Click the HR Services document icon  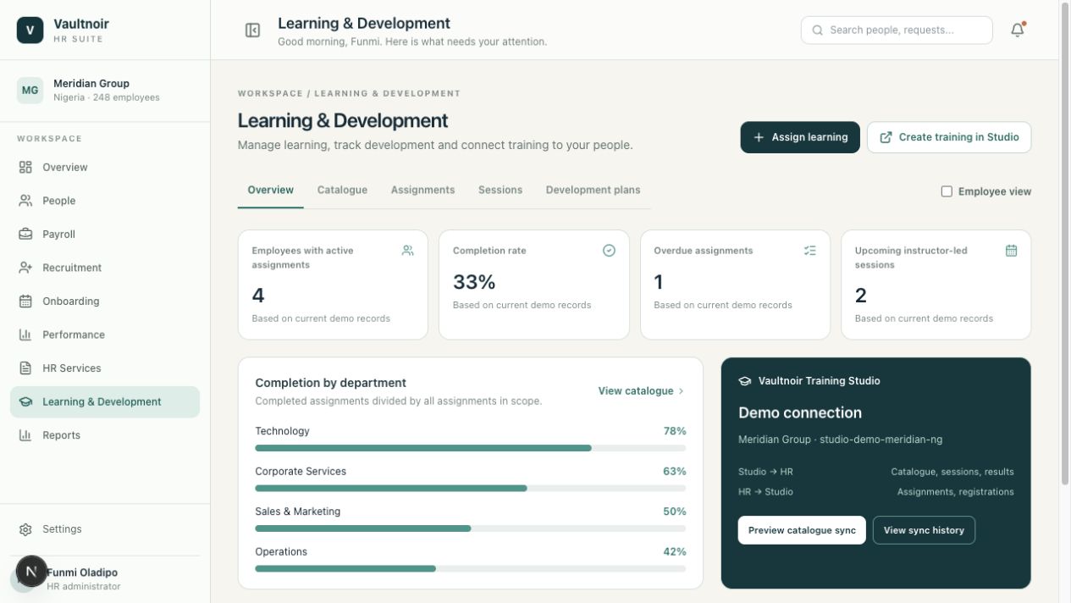[25, 368]
